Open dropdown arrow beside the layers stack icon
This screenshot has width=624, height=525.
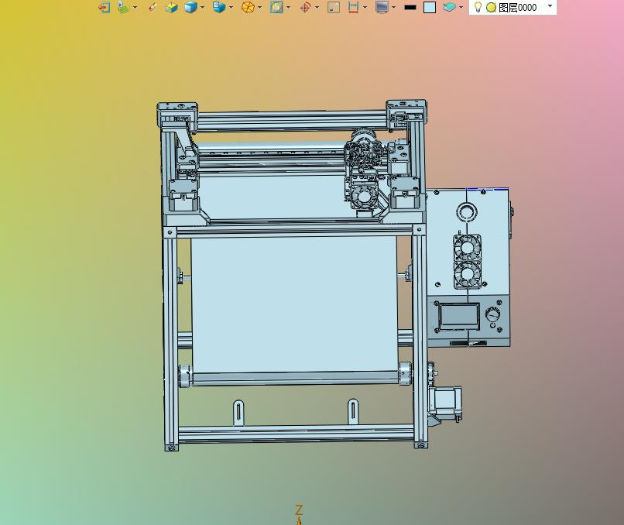461,8
